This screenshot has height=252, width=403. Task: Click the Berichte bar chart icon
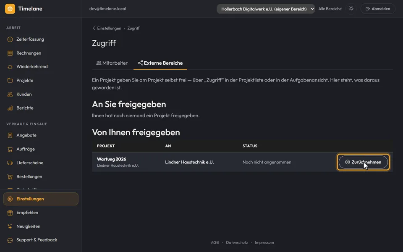[x=10, y=108]
